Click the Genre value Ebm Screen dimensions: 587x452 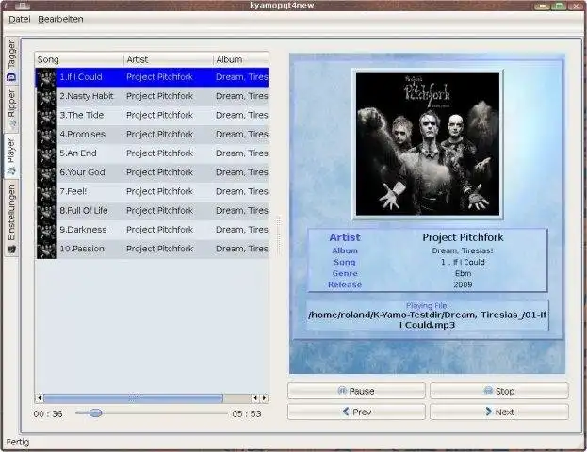tap(463, 273)
